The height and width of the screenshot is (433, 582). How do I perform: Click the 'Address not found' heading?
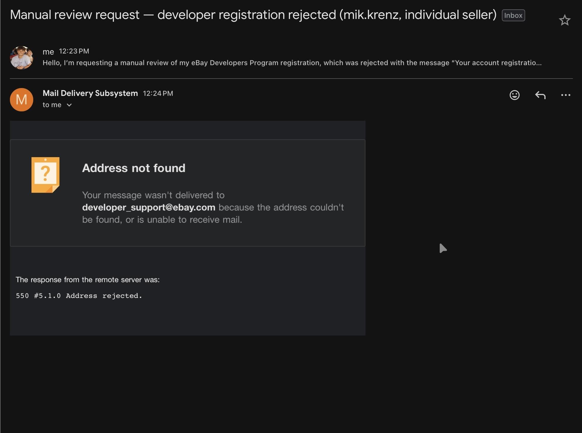click(x=134, y=168)
